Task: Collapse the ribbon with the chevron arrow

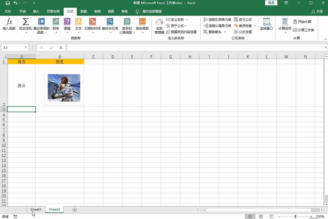Action: 326,39
